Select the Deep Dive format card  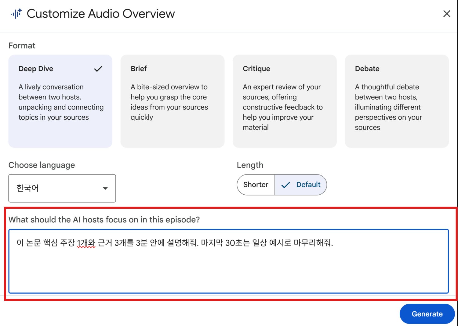point(60,101)
